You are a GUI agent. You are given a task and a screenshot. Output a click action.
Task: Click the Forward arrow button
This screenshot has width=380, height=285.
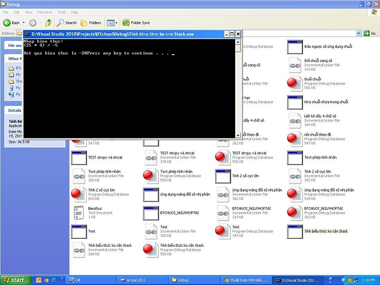[33, 23]
